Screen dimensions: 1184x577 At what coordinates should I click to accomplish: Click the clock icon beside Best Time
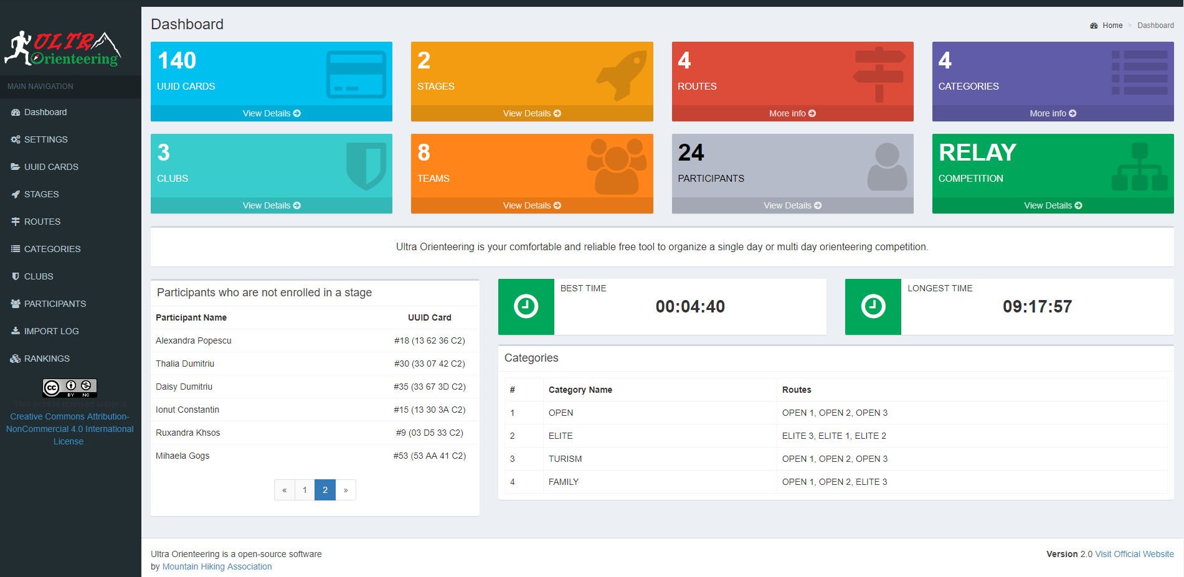point(526,307)
